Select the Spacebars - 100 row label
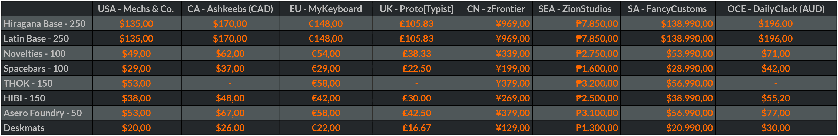 (x=36, y=69)
